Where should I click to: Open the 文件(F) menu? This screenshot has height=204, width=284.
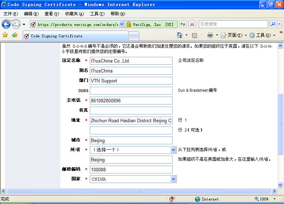pos(10,14)
